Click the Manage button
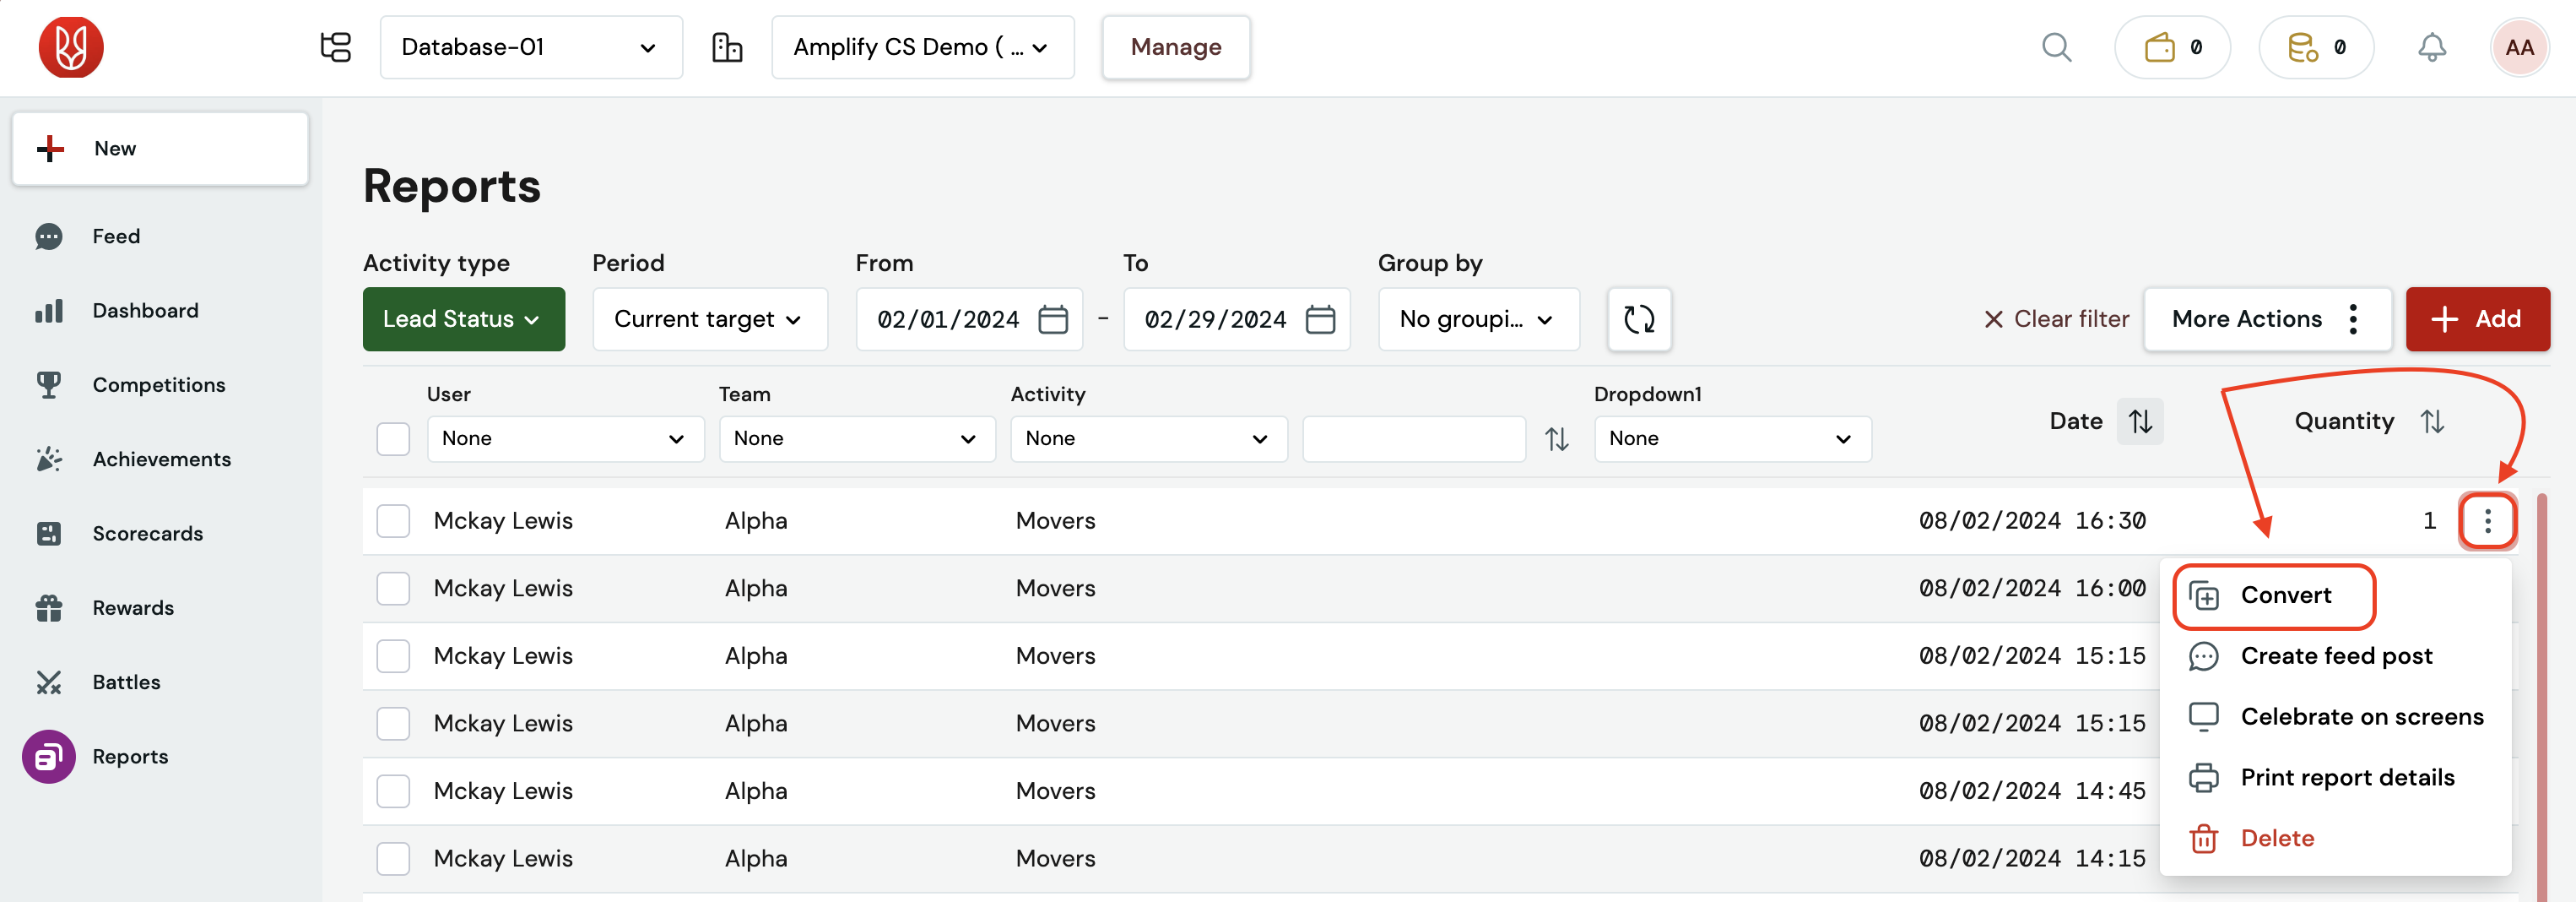The width and height of the screenshot is (2576, 902). pos(1175,47)
